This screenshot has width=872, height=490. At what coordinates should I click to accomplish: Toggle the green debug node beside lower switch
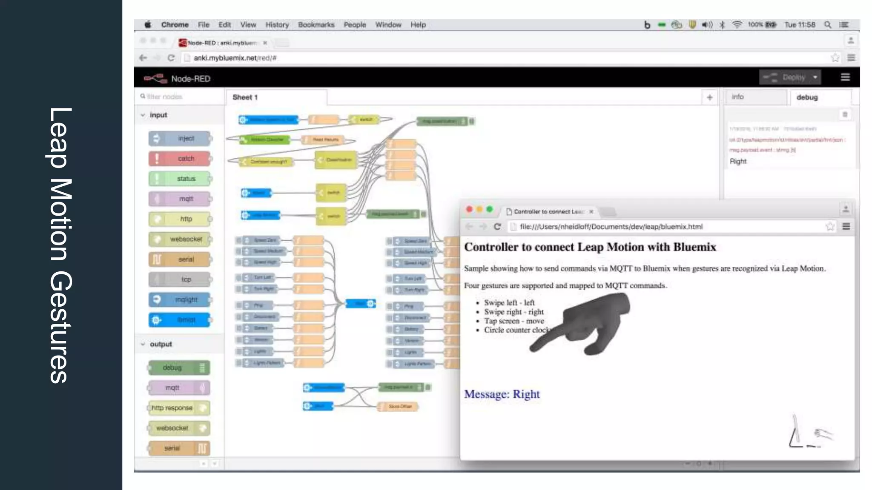(x=424, y=214)
